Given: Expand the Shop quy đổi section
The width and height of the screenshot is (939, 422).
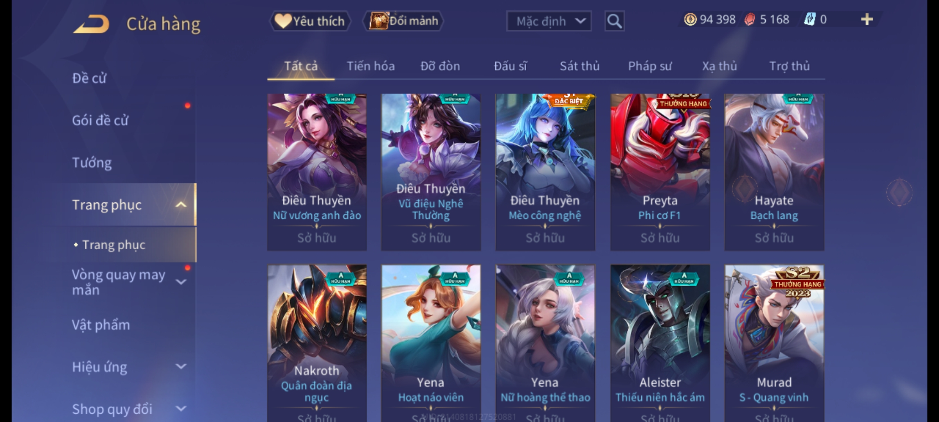Looking at the screenshot, I should point(181,409).
